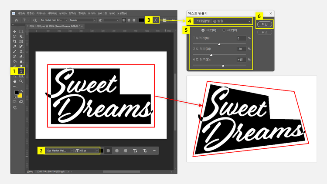Screen dimensions: 327x184
Task: Click the taskbar text properties button
Action: [x=145, y=151]
